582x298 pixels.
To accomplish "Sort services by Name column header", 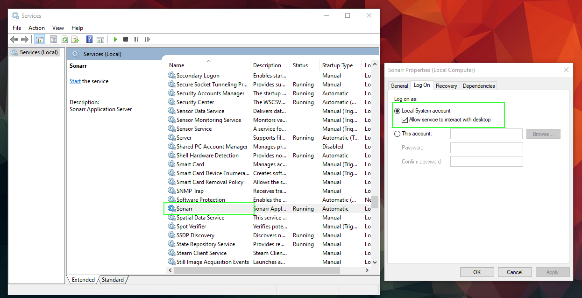I will coord(208,65).
